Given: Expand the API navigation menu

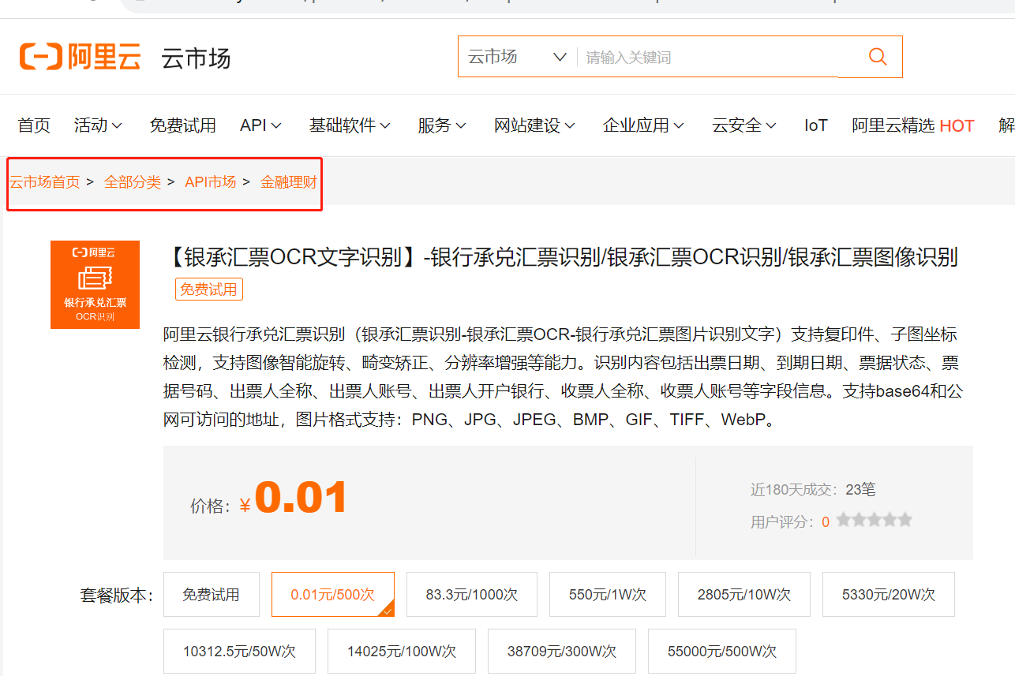Looking at the screenshot, I should [x=261, y=125].
